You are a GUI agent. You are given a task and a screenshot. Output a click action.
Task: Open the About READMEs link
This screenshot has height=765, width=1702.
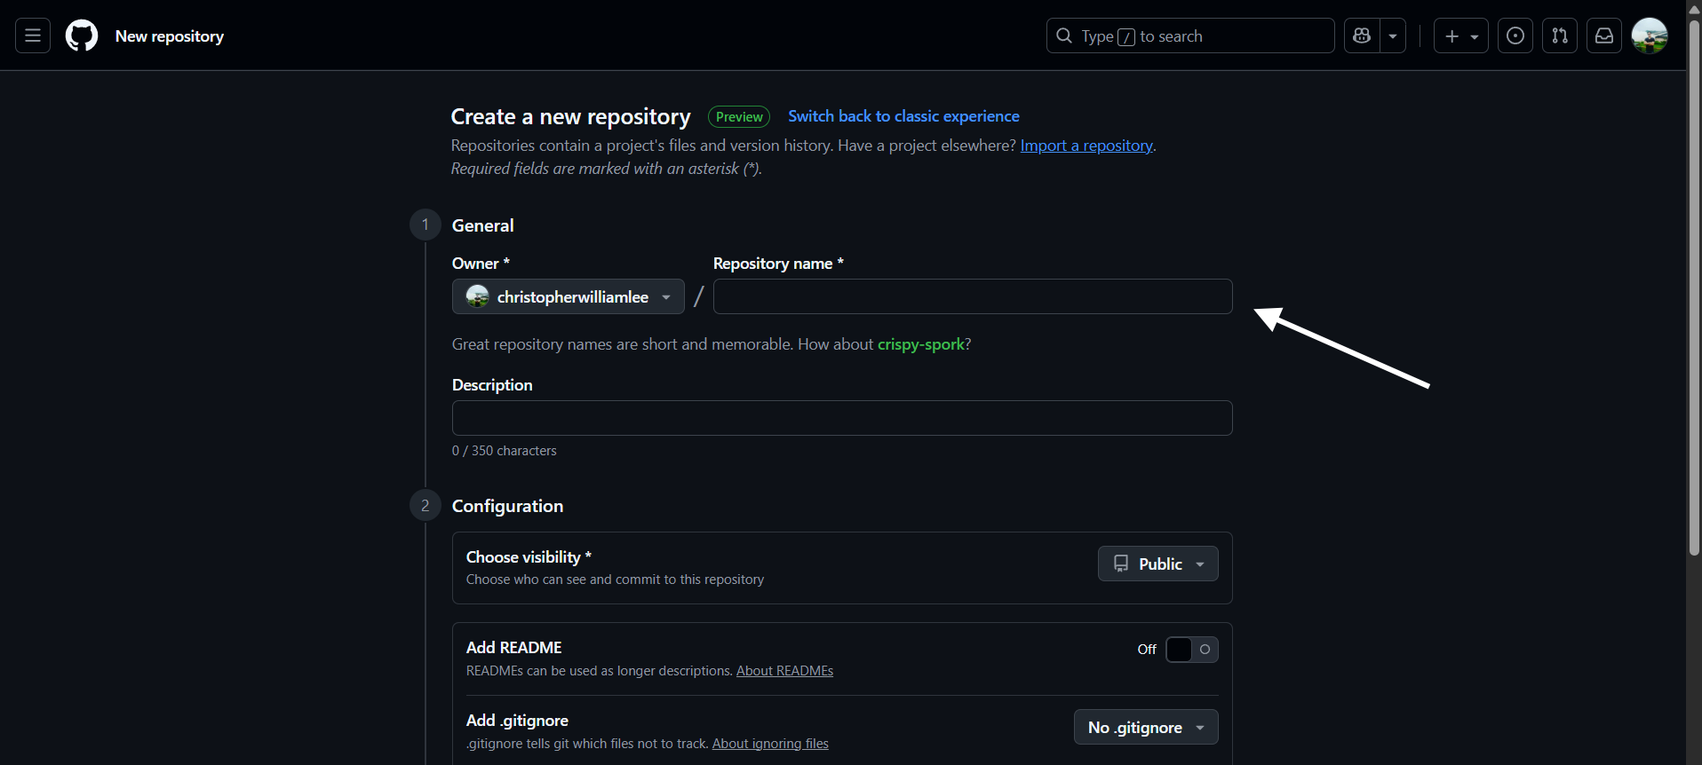tap(784, 671)
